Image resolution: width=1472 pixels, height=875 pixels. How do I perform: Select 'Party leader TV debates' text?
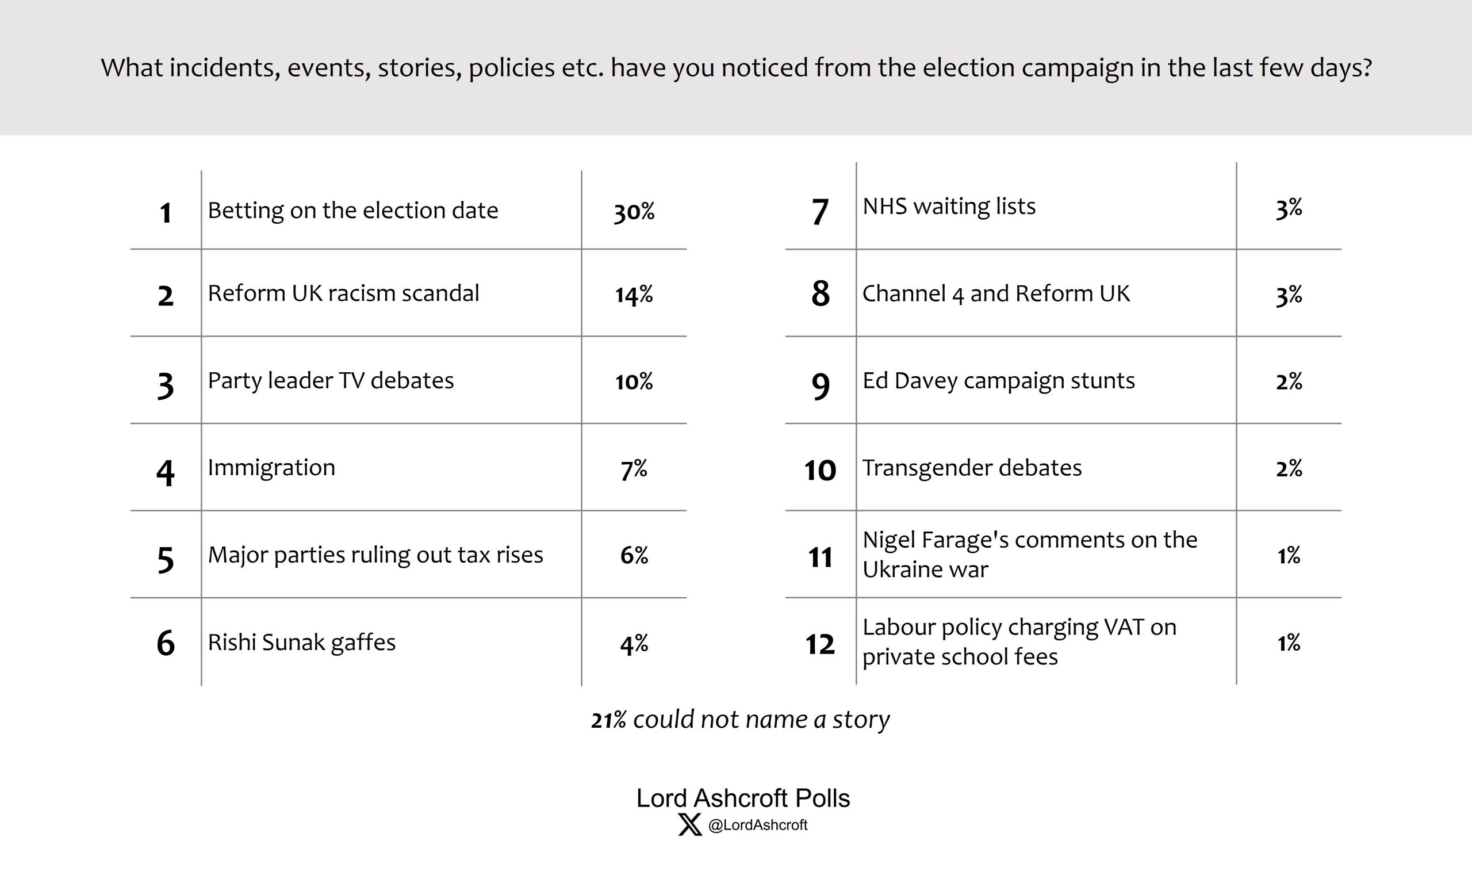[x=331, y=380]
